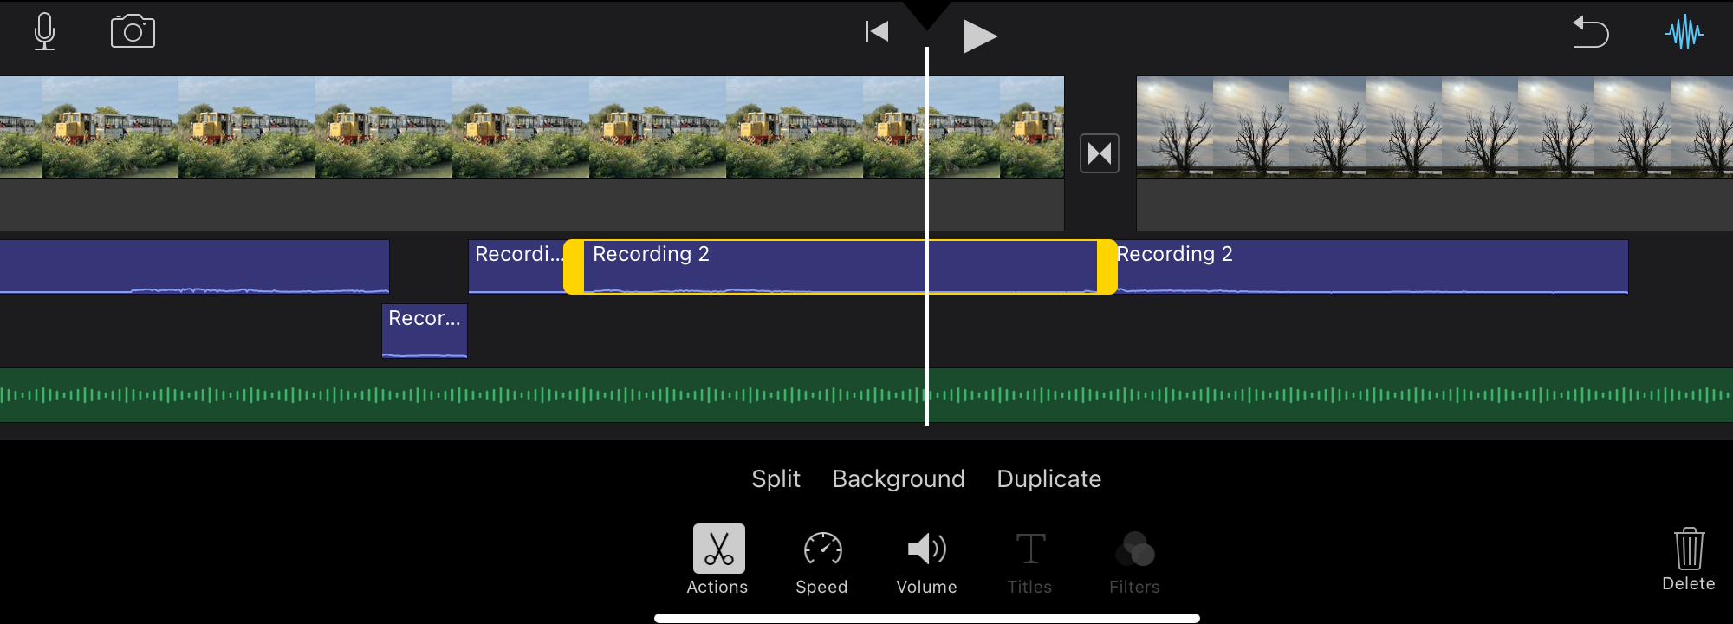
Task: Select the dimmed Titles tool
Action: (1030, 563)
